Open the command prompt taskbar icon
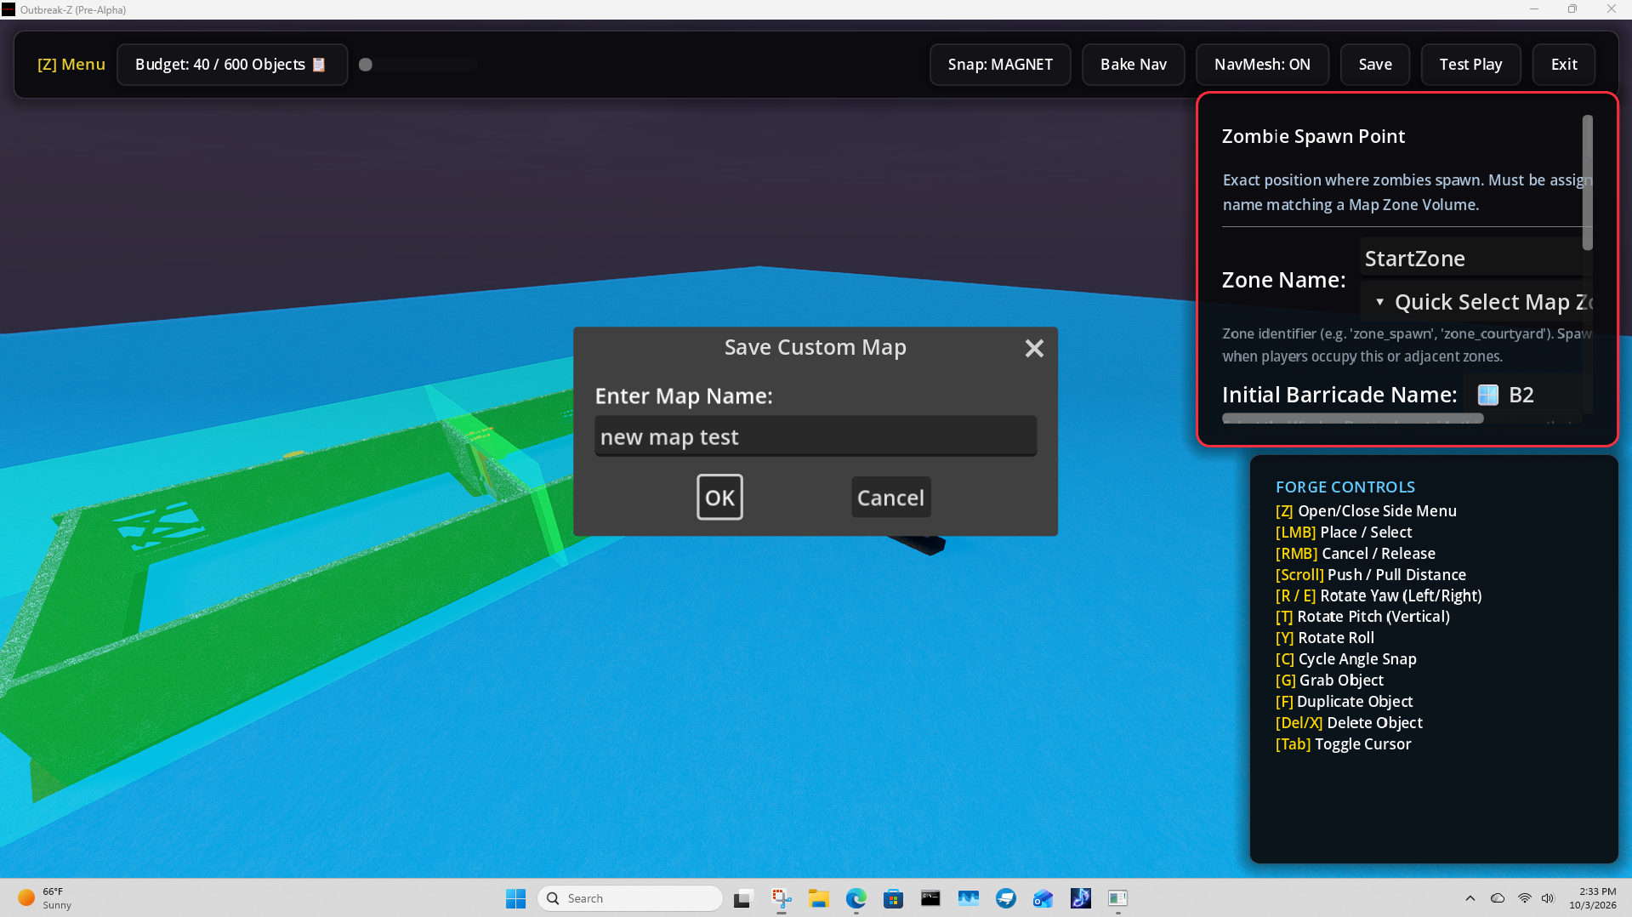This screenshot has width=1632, height=917. 930,898
